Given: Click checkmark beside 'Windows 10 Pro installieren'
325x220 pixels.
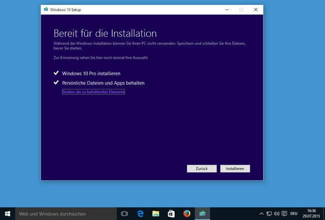Looking at the screenshot, I should (56, 73).
